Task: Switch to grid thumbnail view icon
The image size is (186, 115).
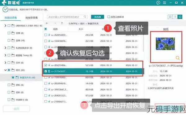Action: (170, 17)
